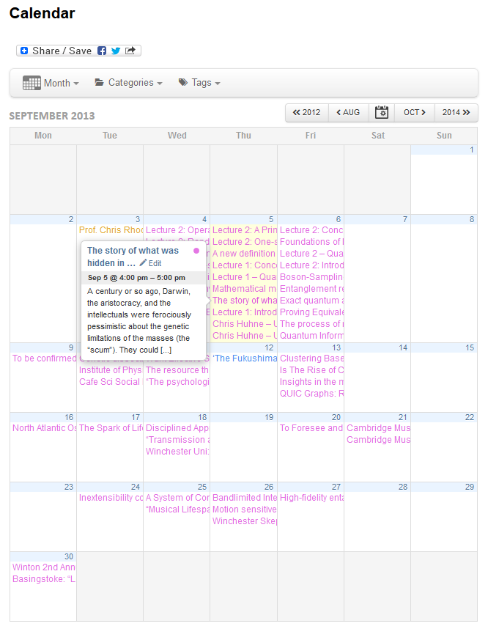
Task: Expand the Month view dropdown
Action: pos(60,83)
